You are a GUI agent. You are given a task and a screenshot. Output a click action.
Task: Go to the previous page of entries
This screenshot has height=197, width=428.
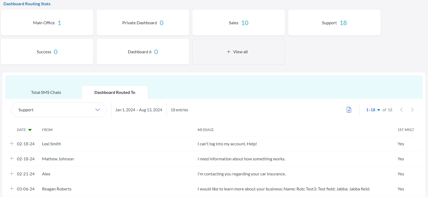[401, 110]
